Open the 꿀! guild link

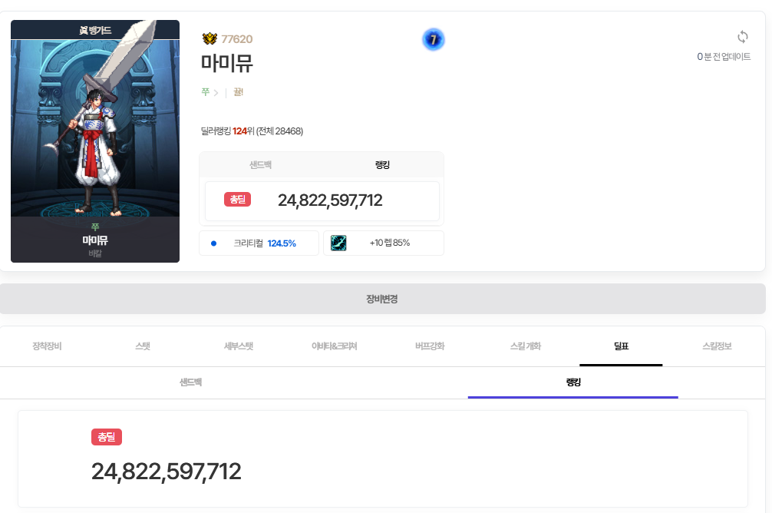pos(238,92)
